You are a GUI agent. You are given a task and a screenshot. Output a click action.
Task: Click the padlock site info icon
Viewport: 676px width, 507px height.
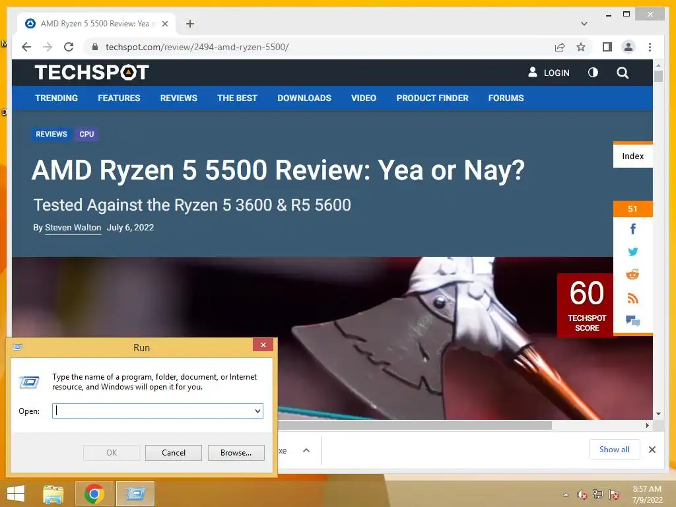tap(95, 47)
